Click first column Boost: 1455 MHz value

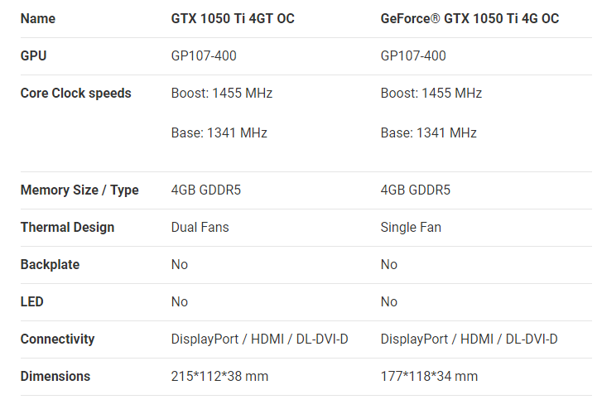tap(222, 93)
